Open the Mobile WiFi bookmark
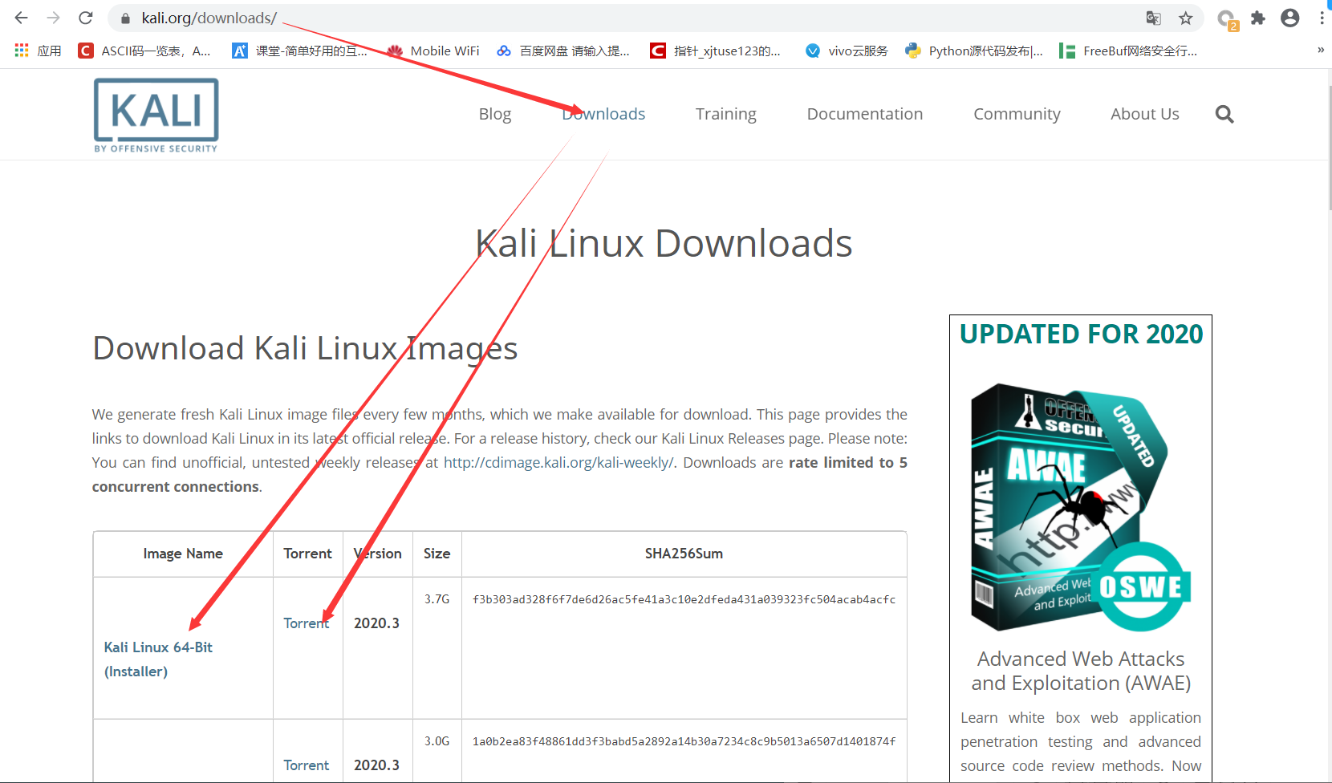The width and height of the screenshot is (1332, 783). [433, 51]
